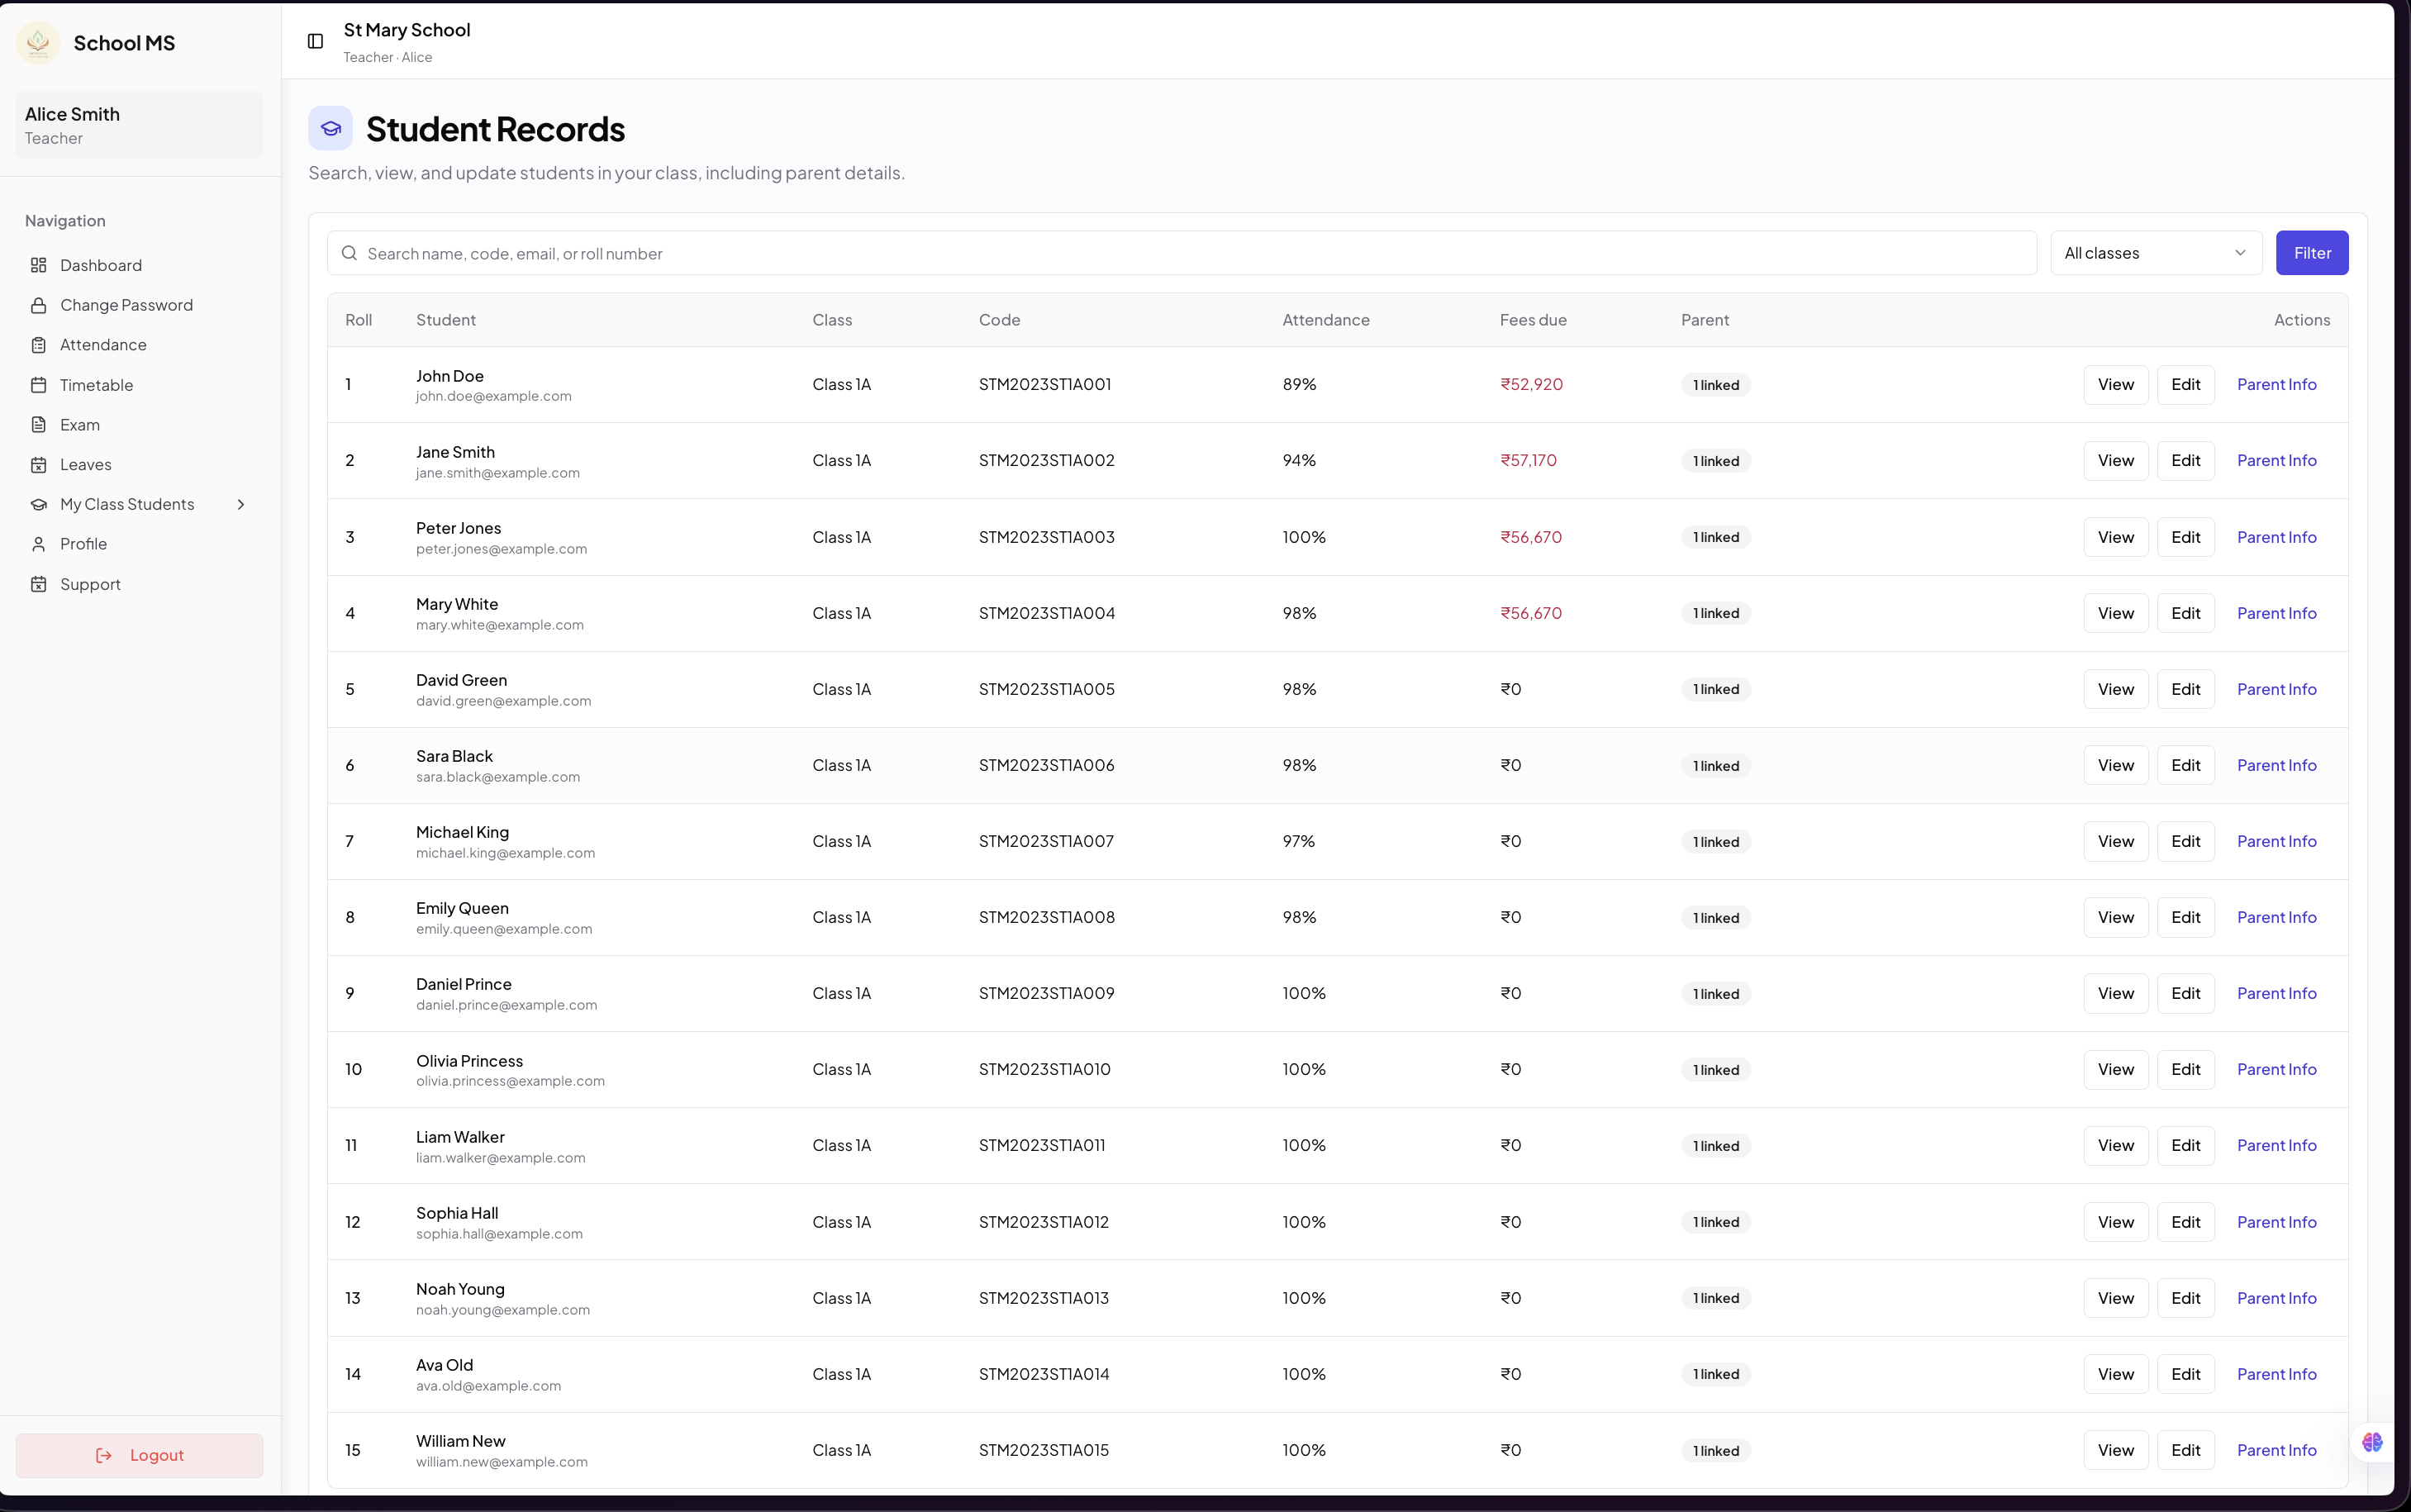This screenshot has width=2411, height=1512.
Task: Open Parent Info for Daniel Prince
Action: pyautogui.click(x=2277, y=993)
